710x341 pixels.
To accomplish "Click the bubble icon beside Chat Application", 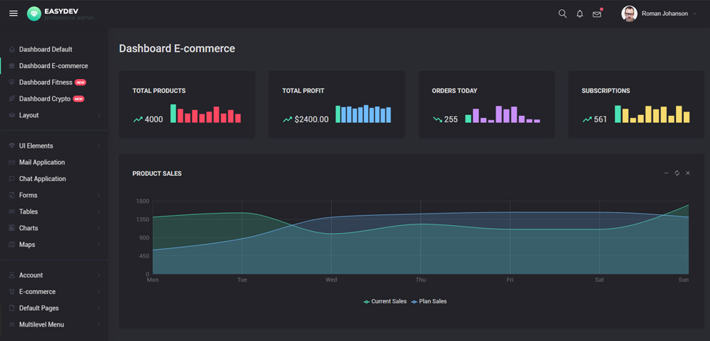I will tap(12, 179).
